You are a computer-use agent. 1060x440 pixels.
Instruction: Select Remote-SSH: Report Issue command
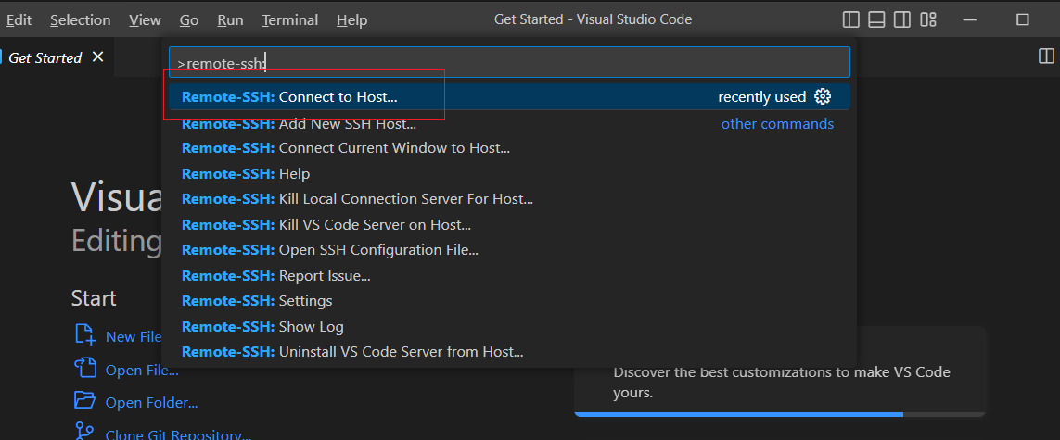pos(509,275)
